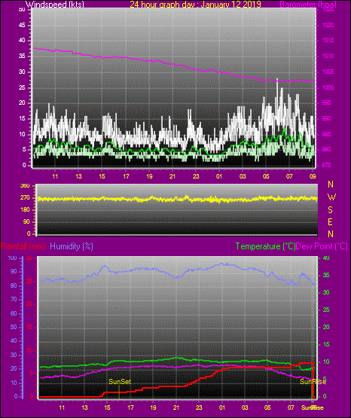Screen dimensions: 351x418
Task: Click the blue humidity line in lower graph
Action: coord(177,276)
